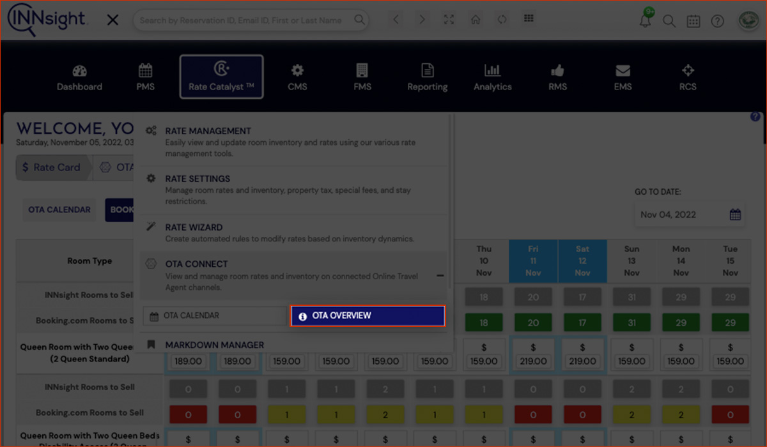Go back with left arrow icon
The height and width of the screenshot is (447, 767).
[396, 20]
